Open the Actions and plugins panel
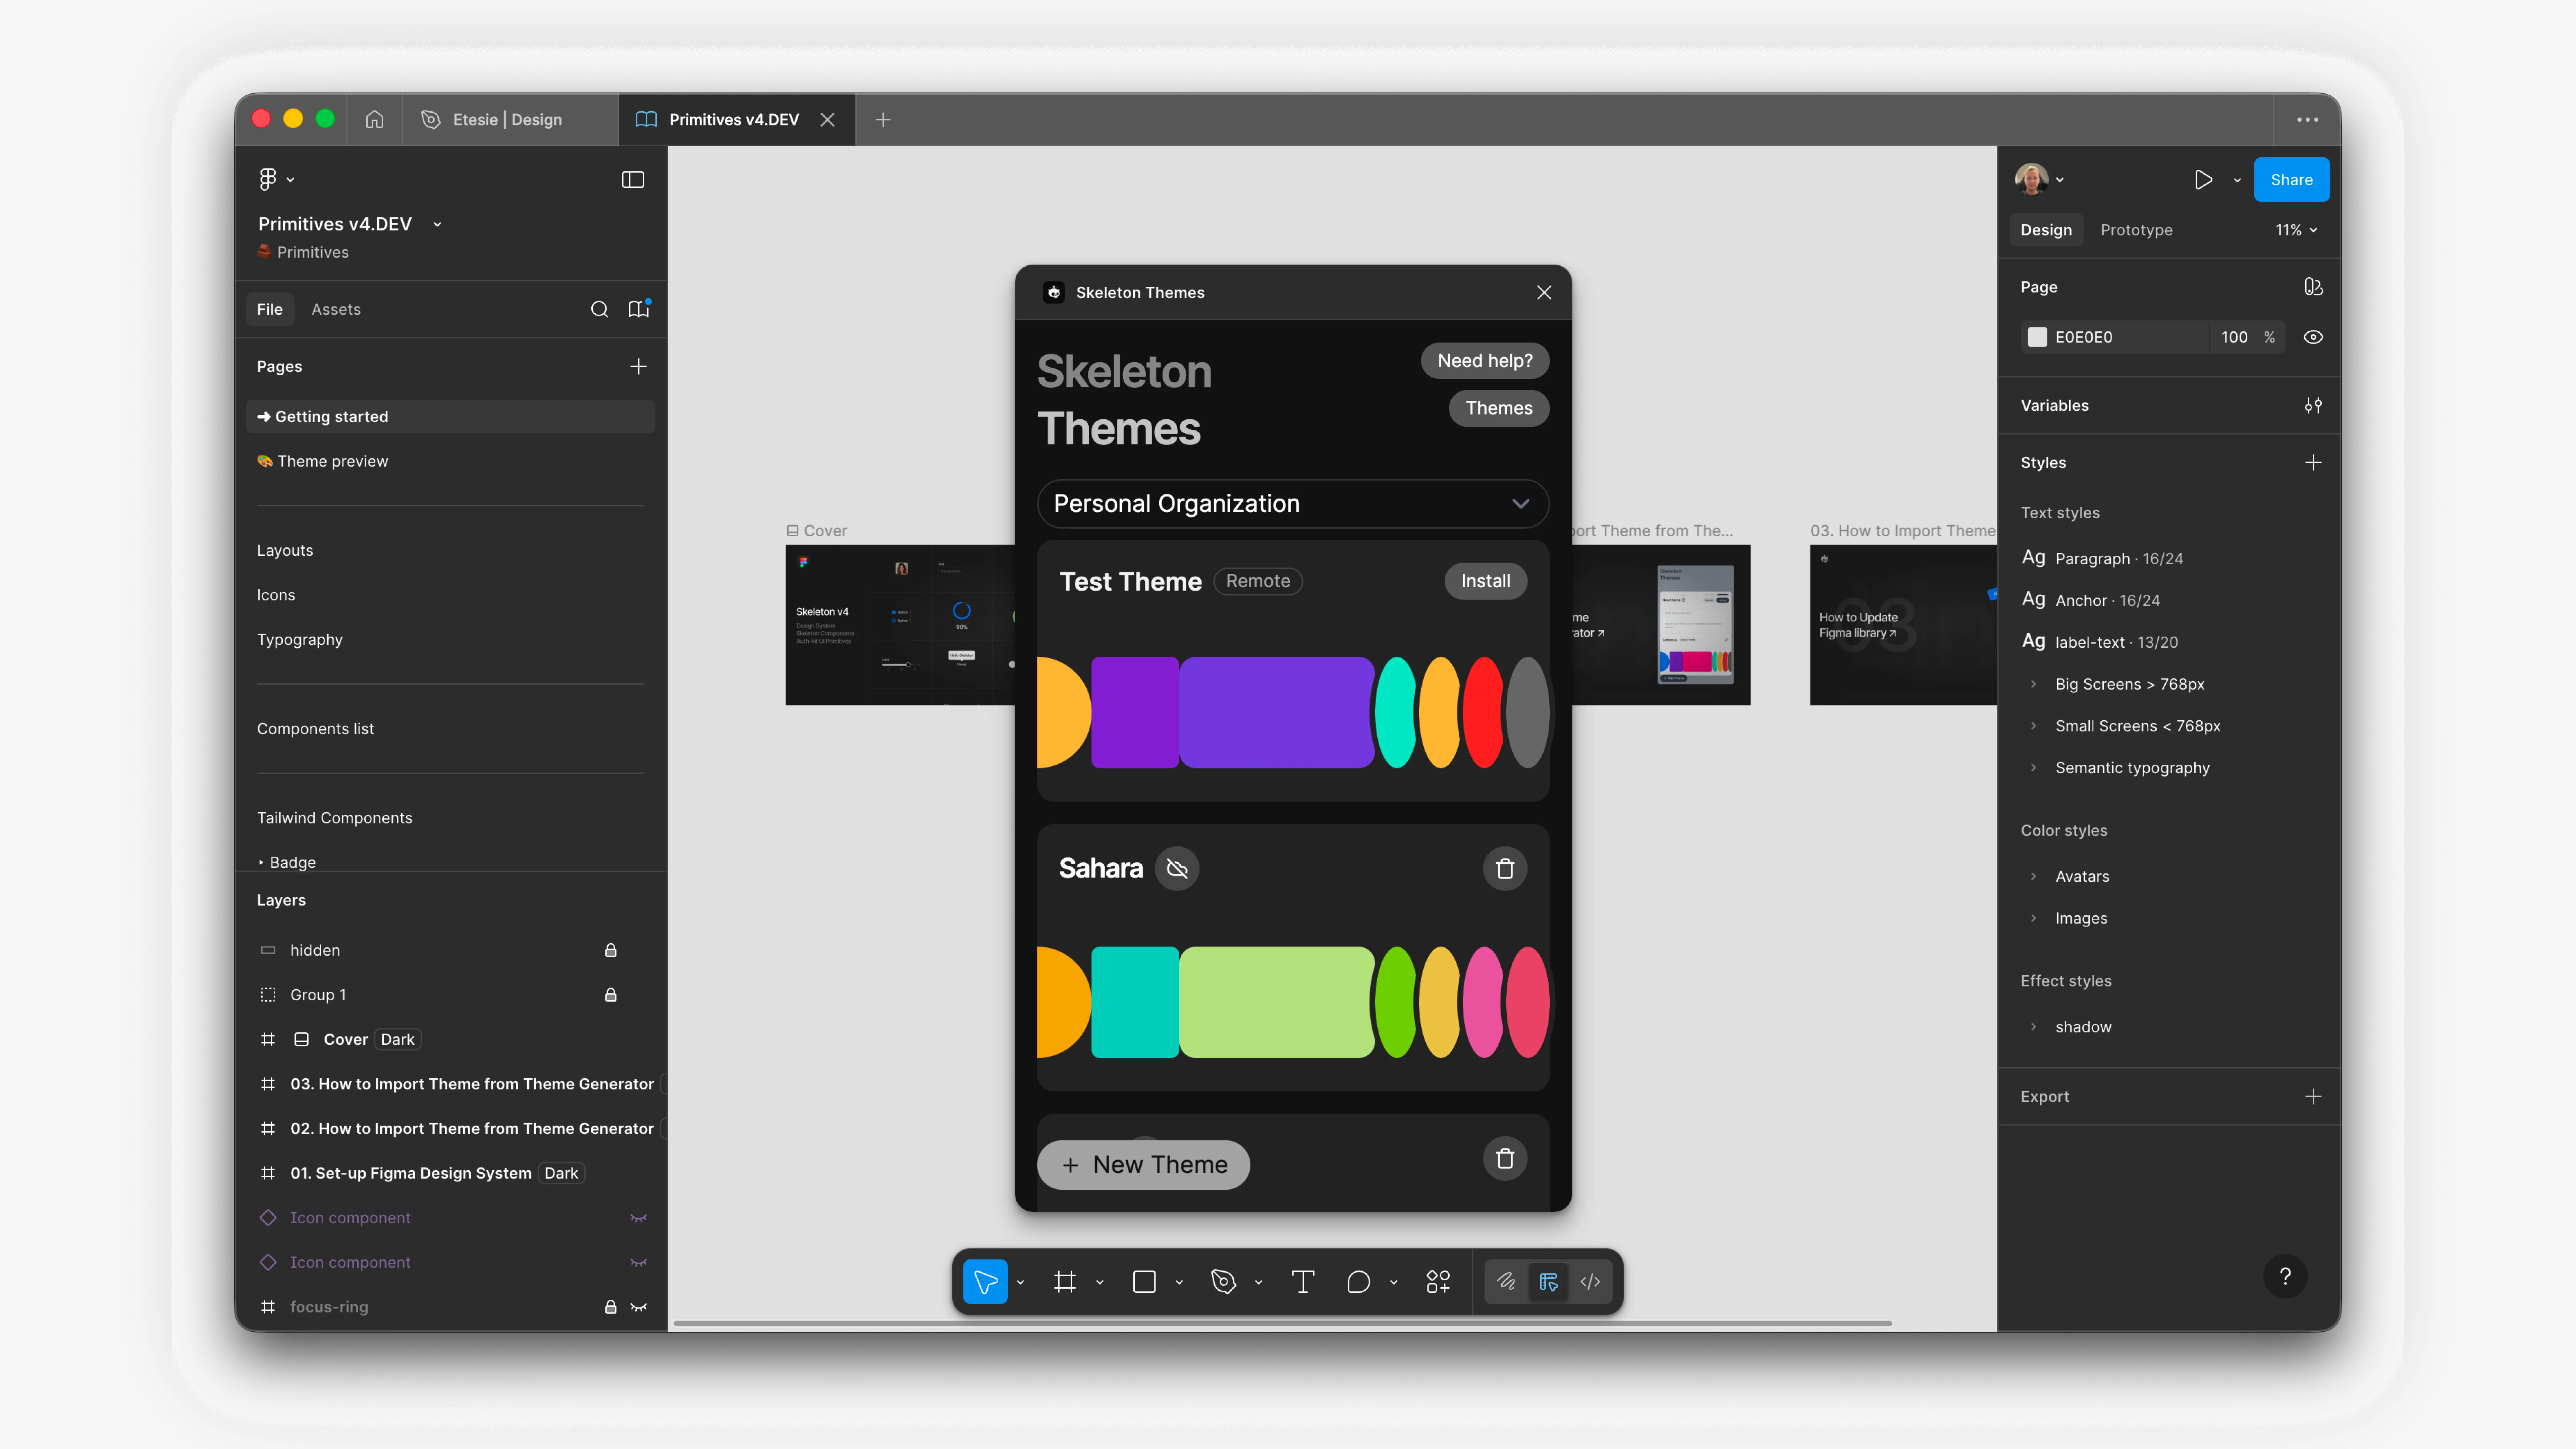The width and height of the screenshot is (2576, 1449). click(x=1438, y=1281)
